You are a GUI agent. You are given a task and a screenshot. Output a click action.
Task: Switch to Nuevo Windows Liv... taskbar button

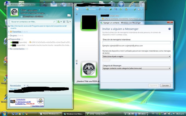click(x=50, y=114)
